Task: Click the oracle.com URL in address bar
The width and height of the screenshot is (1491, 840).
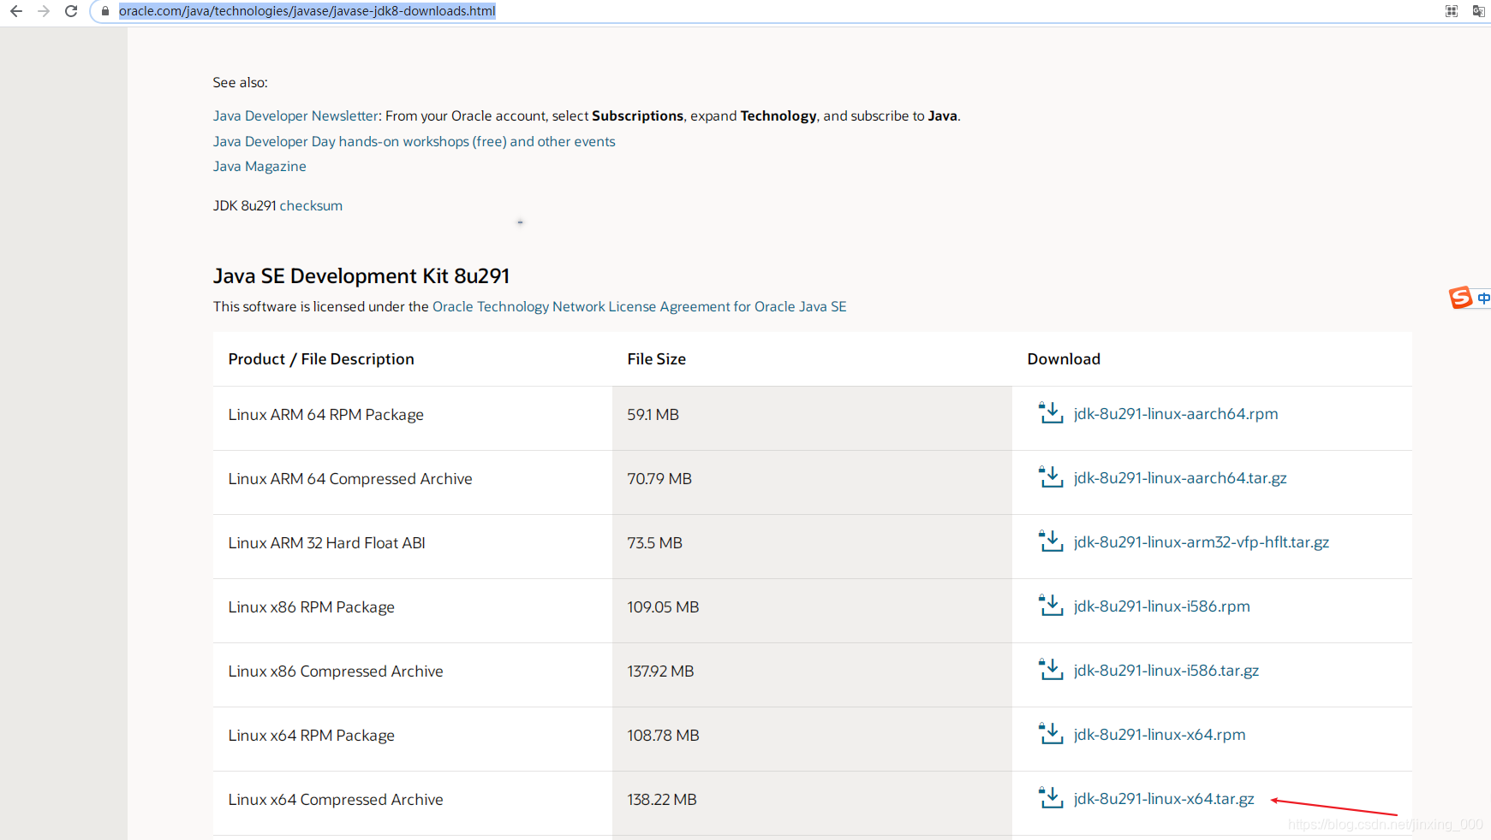Action: point(307,11)
